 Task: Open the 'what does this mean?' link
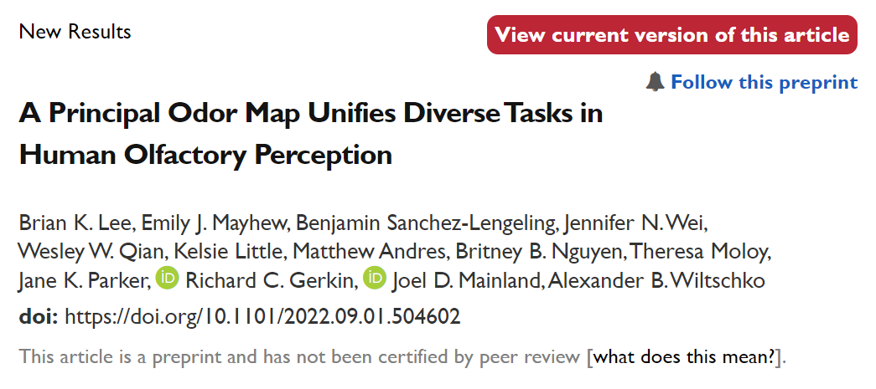point(686,356)
